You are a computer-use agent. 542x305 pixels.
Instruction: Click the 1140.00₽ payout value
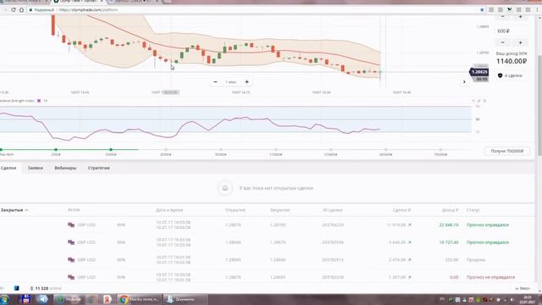[x=512, y=61]
